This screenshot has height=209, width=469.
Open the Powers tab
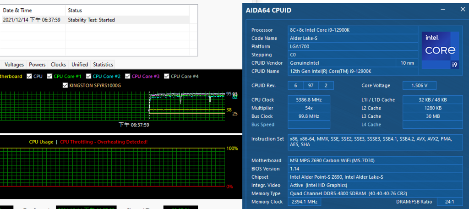point(38,64)
